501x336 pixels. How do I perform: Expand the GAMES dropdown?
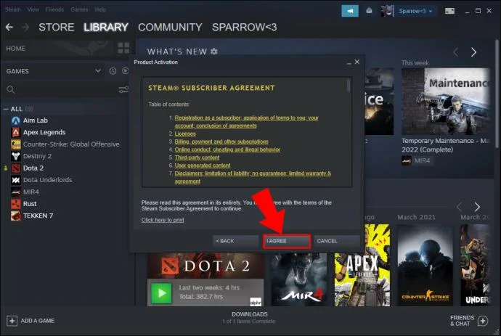pyautogui.click(x=98, y=71)
